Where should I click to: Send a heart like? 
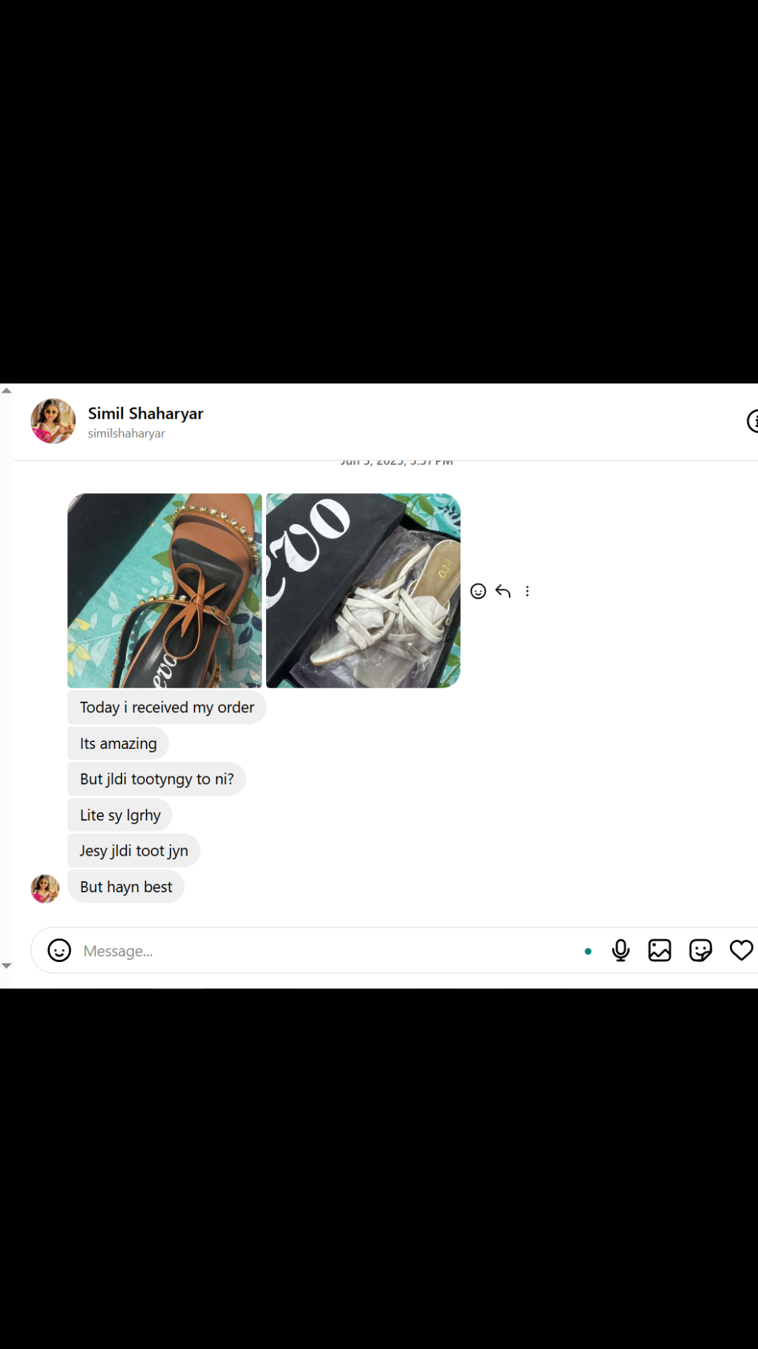coord(741,951)
